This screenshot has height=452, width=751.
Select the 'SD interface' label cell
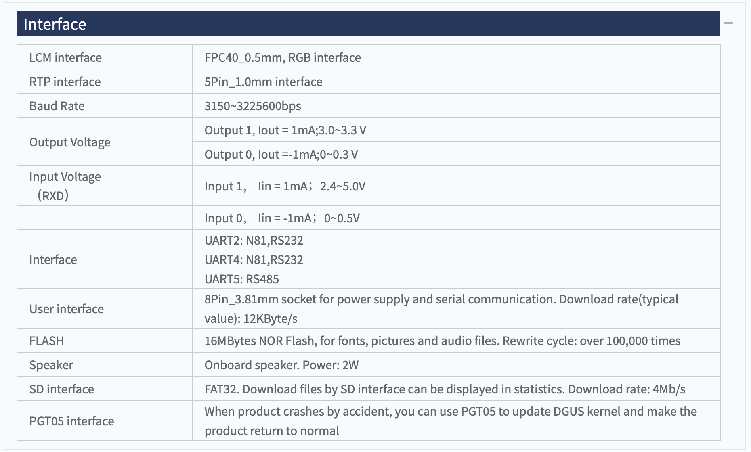[x=105, y=389]
